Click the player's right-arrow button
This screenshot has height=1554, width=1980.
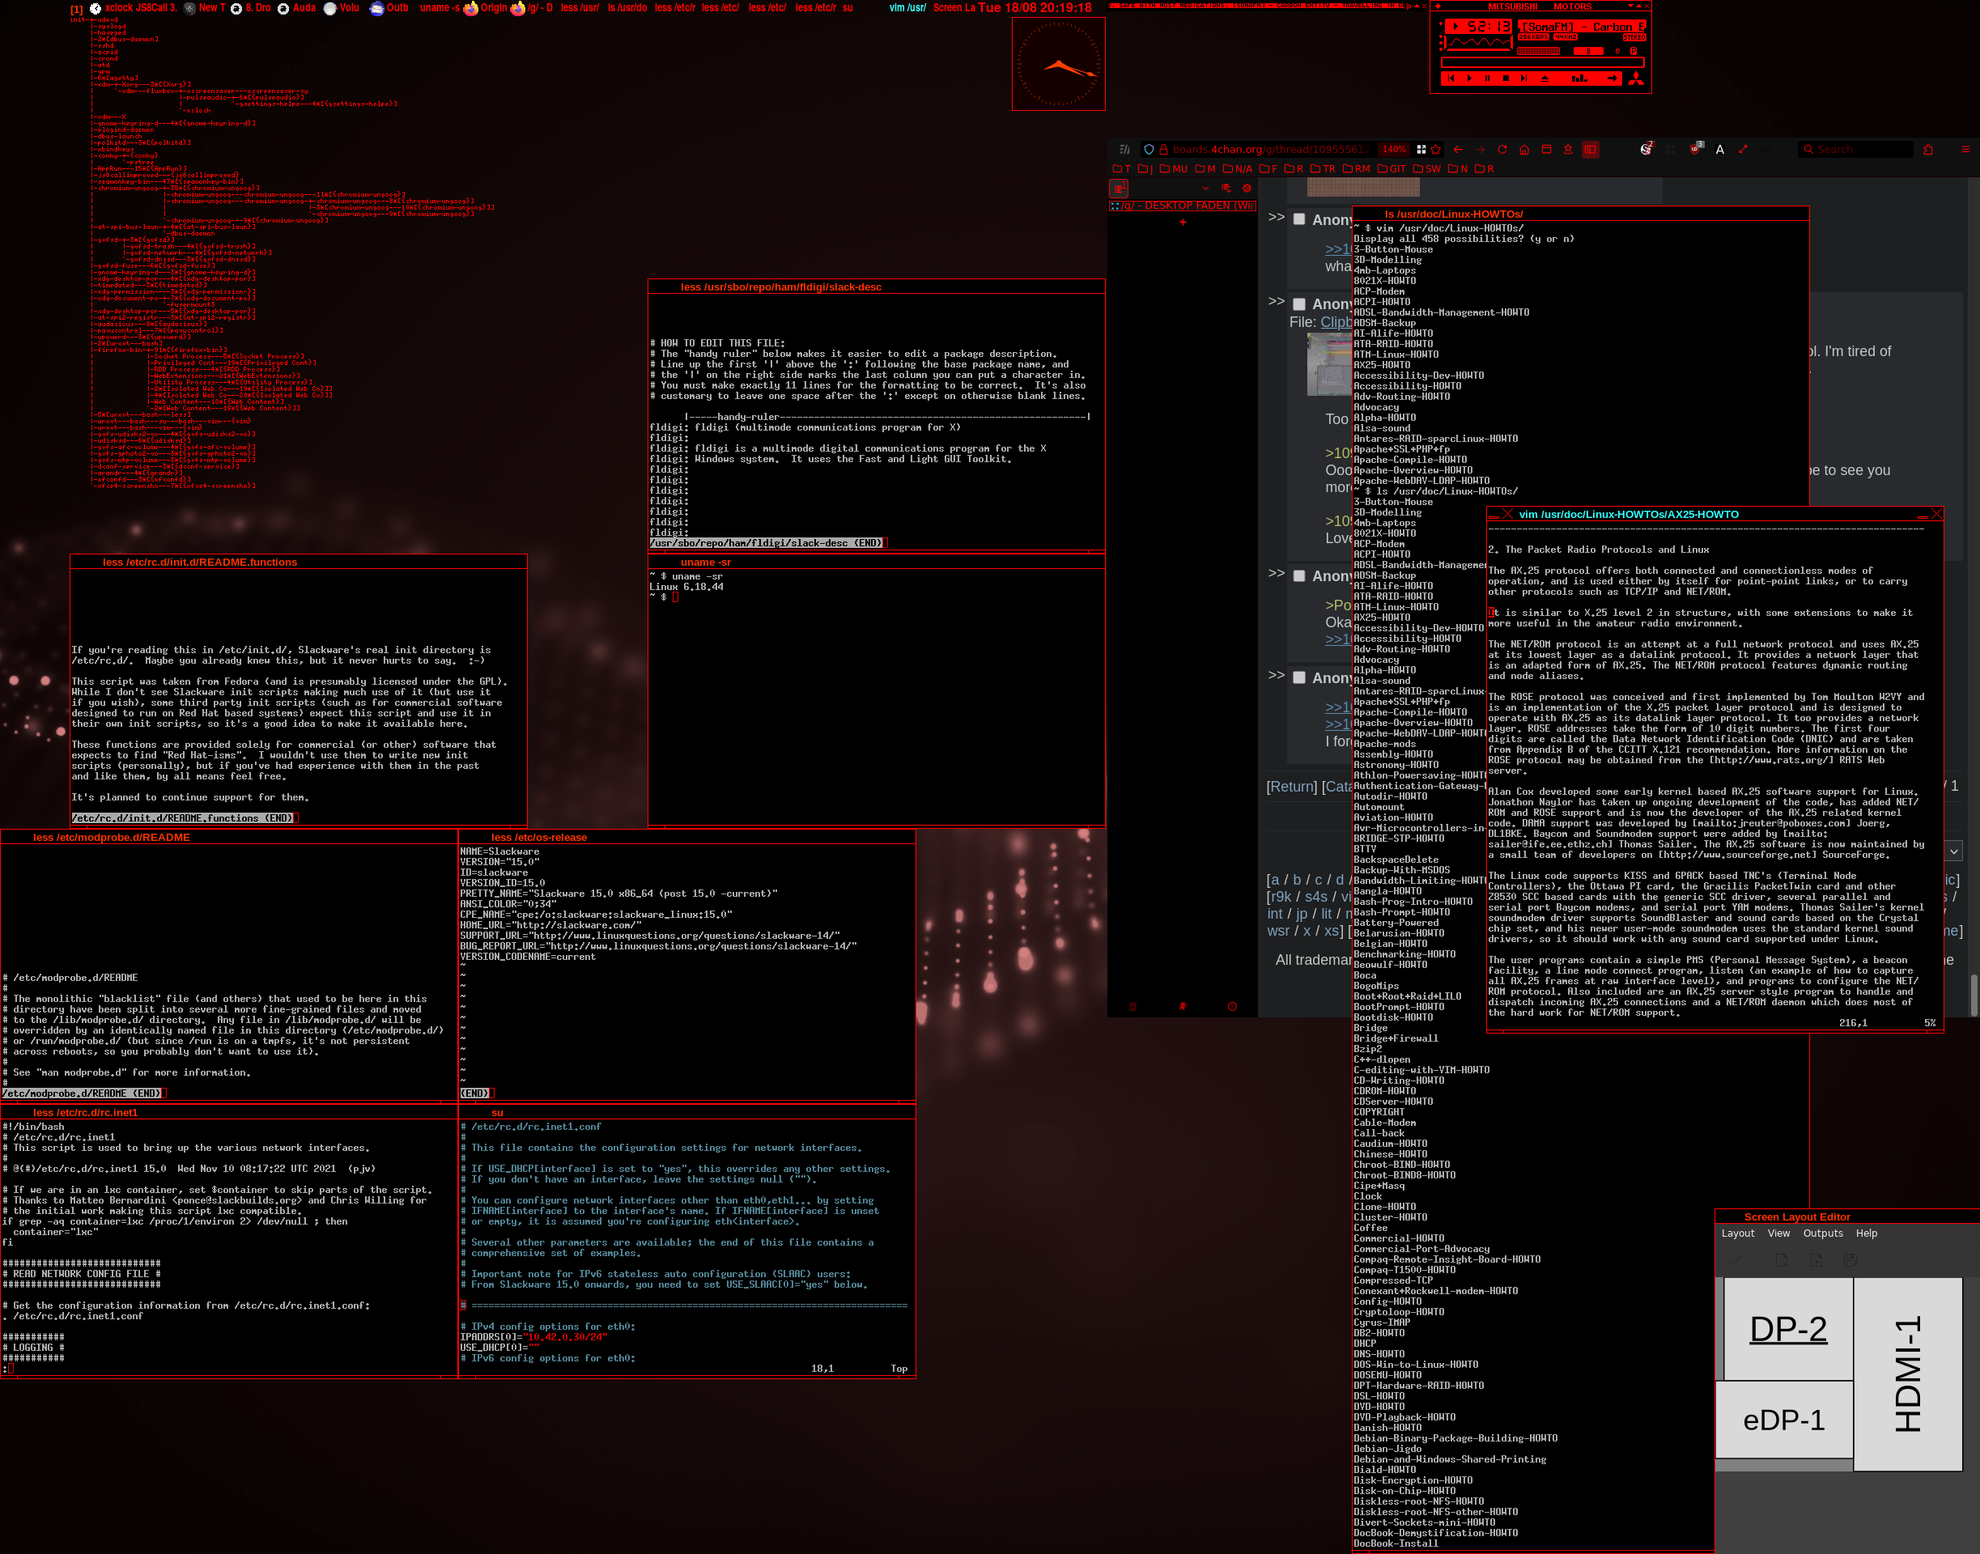click(1612, 79)
